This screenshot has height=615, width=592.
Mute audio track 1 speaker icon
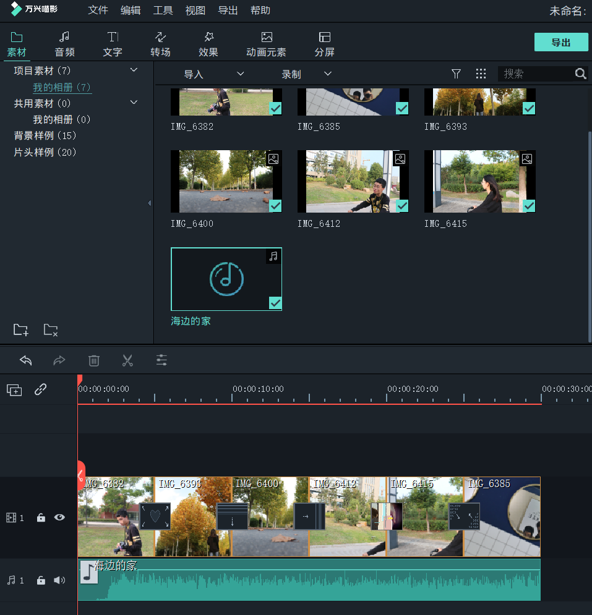[x=59, y=580]
